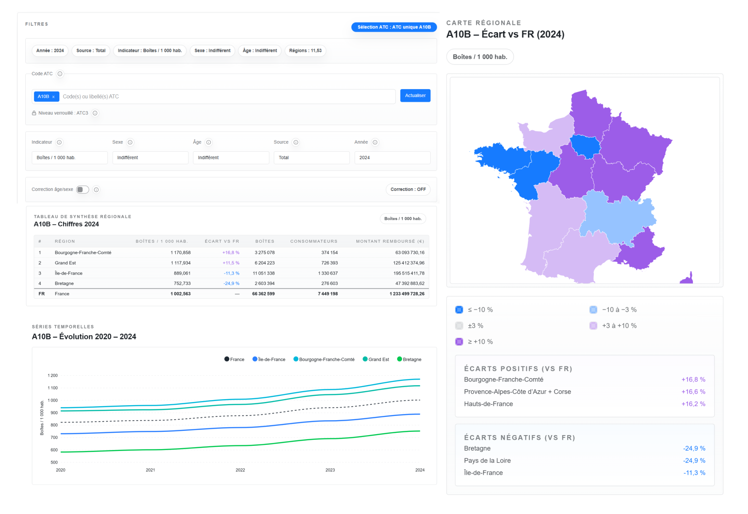Open the Source dropdown set to Total
The image size is (748, 514).
(x=312, y=158)
